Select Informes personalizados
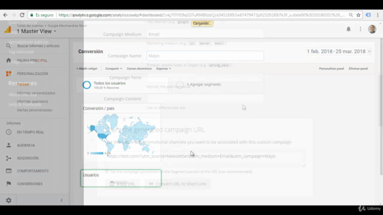 [x=36, y=93]
